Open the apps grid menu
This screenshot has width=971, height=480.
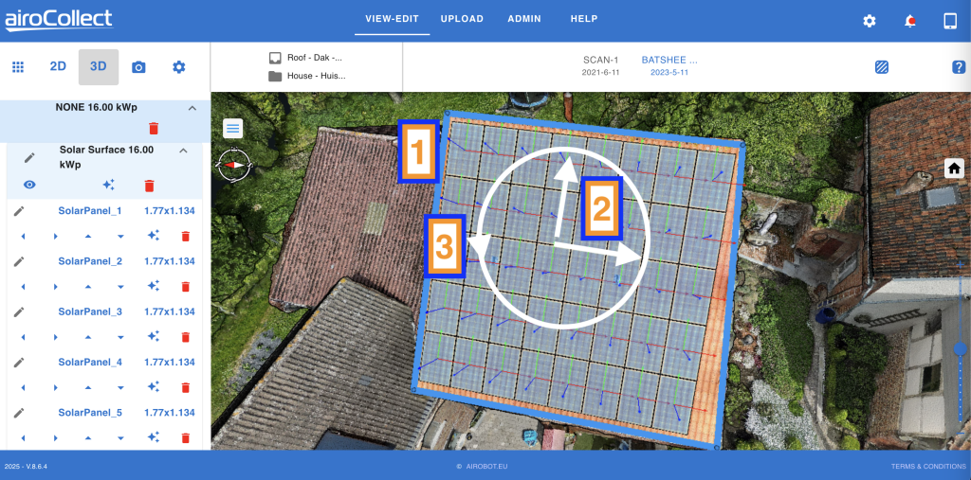tap(17, 67)
